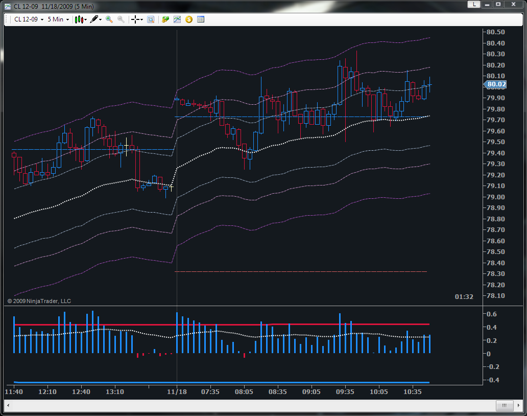The height and width of the screenshot is (416, 527).
Task: Open the indicators chart icon
Action: pos(177,19)
